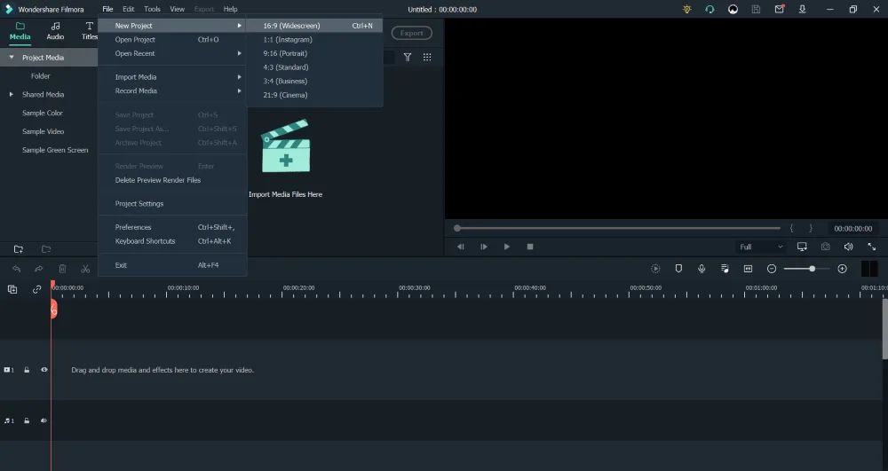Open the account profile icon
The image size is (888, 471).
[x=733, y=9]
